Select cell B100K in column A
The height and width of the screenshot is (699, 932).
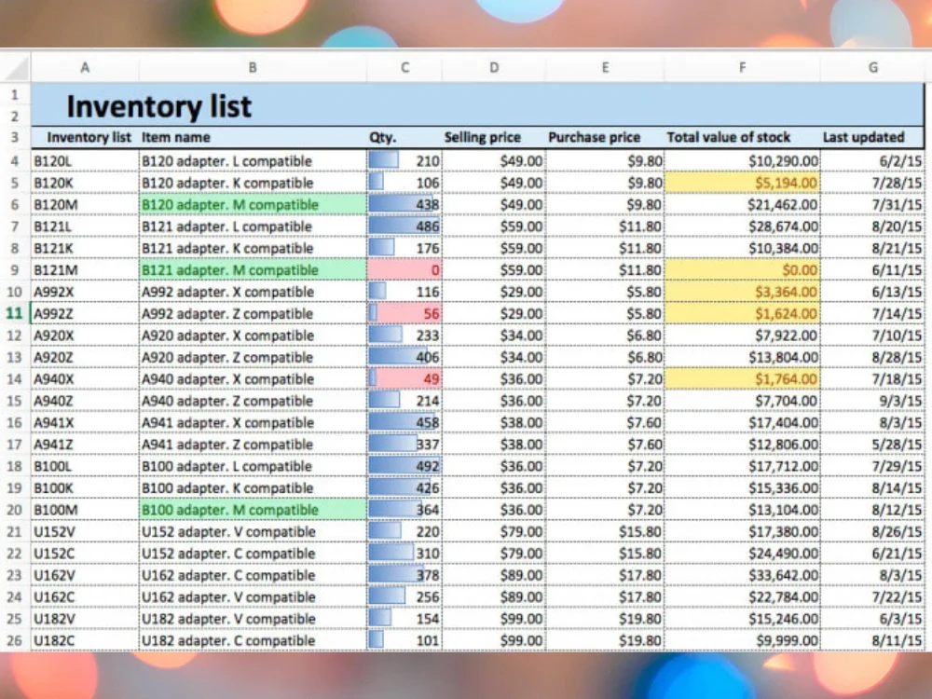85,488
